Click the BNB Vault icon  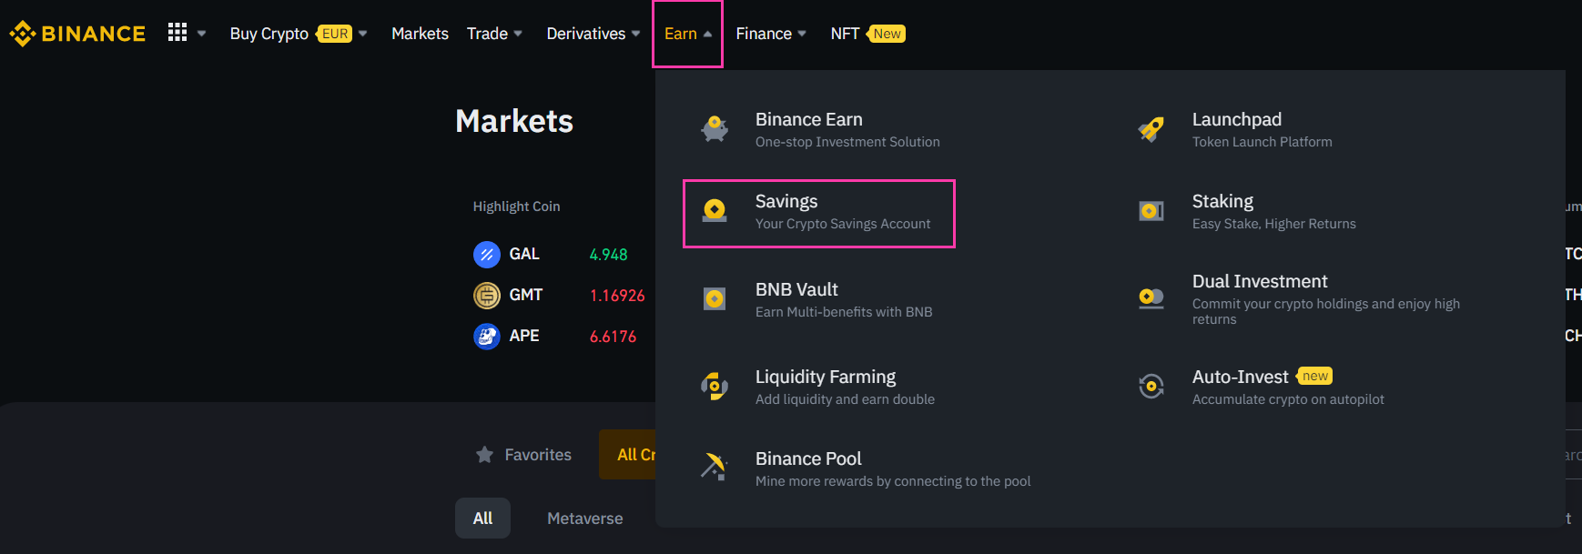click(x=715, y=298)
